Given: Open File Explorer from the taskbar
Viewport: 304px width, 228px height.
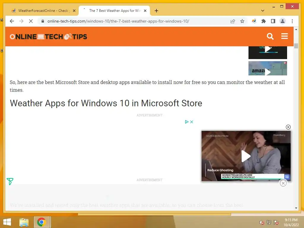Looking at the screenshot, I should click(x=24, y=222).
